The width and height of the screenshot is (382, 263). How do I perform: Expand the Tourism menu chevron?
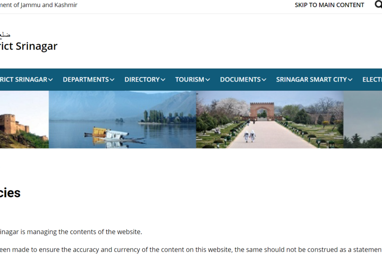tap(208, 80)
